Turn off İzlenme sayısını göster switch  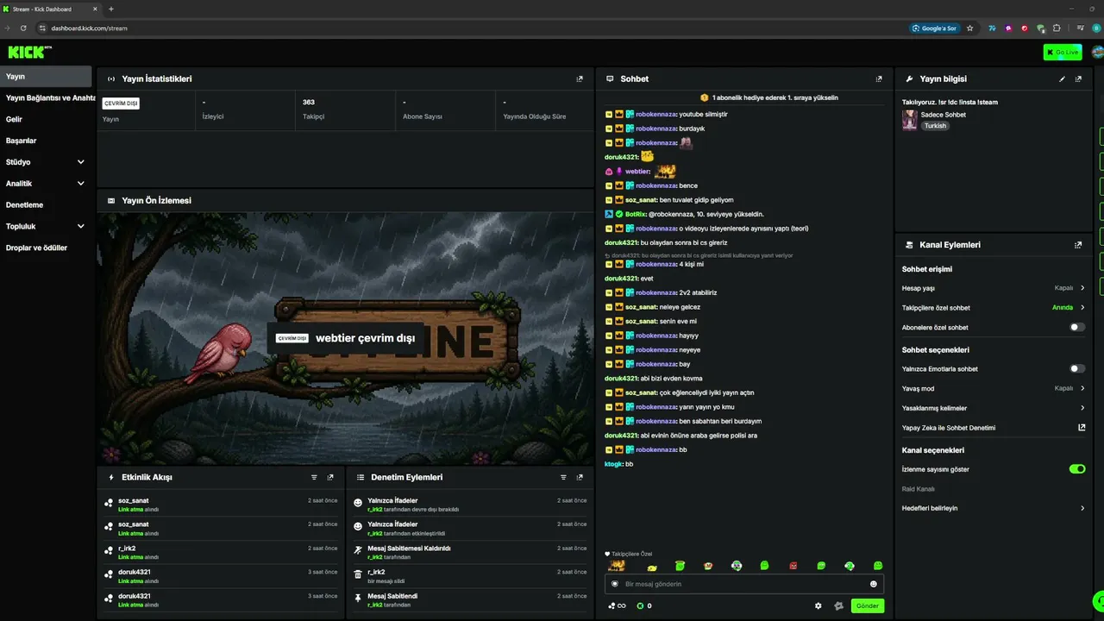point(1077,469)
